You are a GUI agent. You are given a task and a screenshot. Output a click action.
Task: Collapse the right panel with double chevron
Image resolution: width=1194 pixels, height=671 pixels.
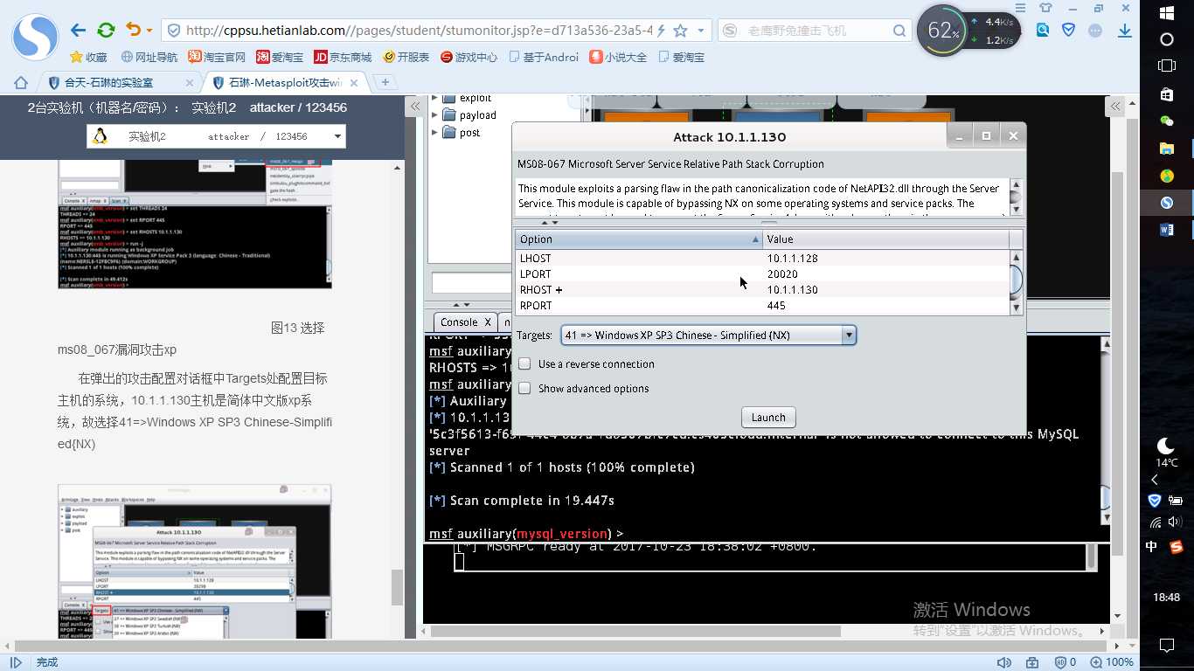(1115, 107)
